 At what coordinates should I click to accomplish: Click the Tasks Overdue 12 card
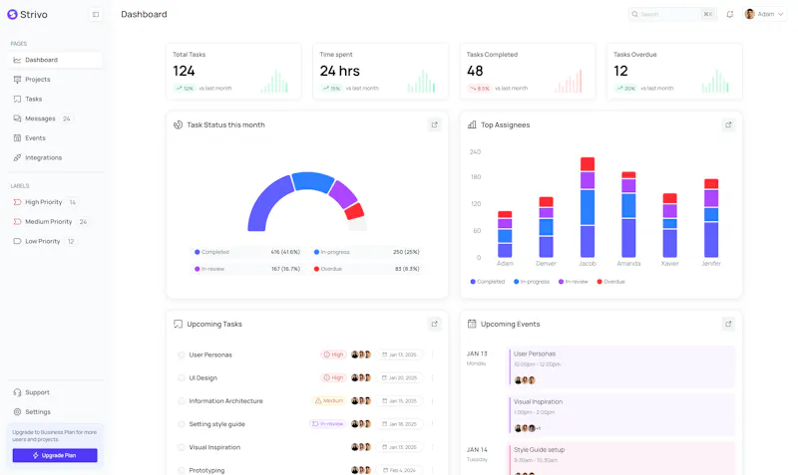(x=674, y=71)
